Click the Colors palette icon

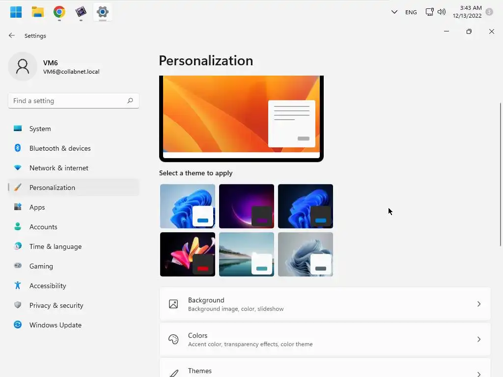(x=173, y=339)
